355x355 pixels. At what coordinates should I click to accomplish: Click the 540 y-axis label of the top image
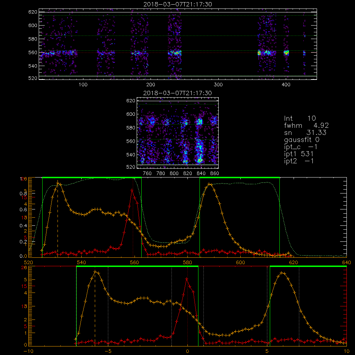[33, 66]
